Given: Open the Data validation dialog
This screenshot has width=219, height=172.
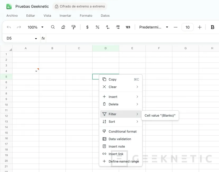Looking at the screenshot, I should click(x=119, y=139).
